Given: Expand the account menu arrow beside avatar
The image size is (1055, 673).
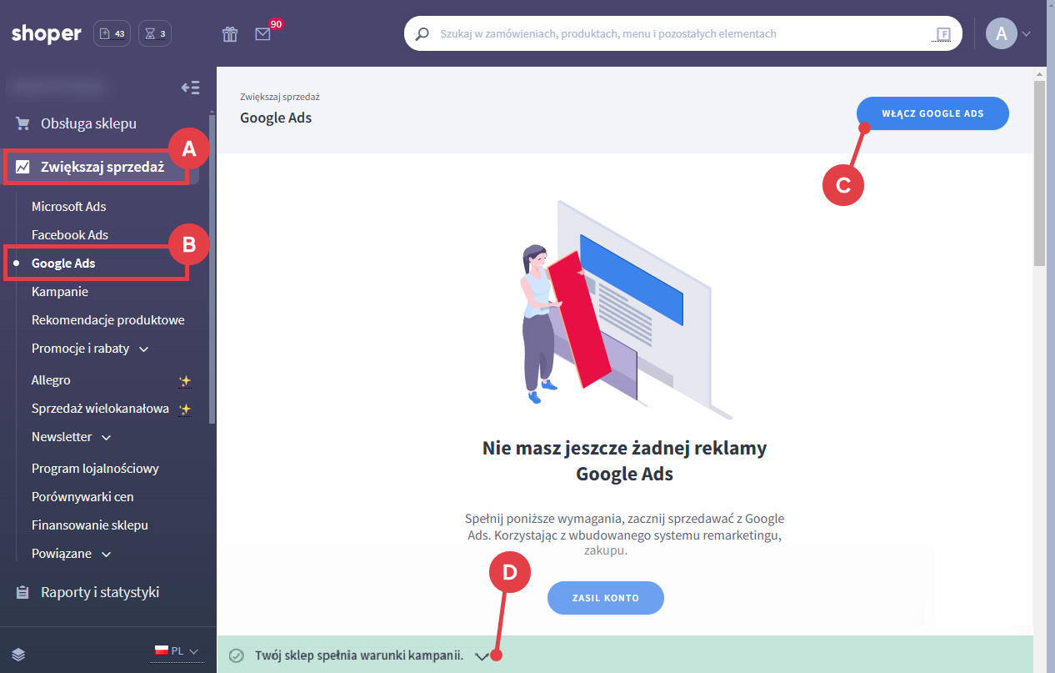Looking at the screenshot, I should (x=1026, y=34).
